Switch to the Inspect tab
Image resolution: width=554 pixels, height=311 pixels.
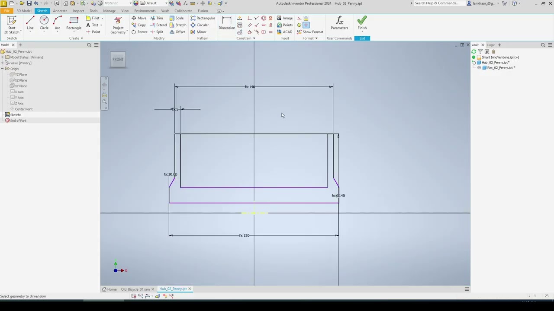point(78,11)
